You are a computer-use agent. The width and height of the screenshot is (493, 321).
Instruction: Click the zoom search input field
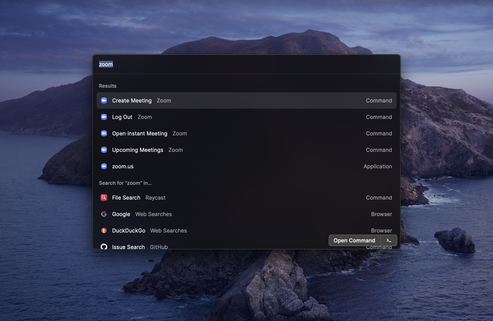coord(246,64)
